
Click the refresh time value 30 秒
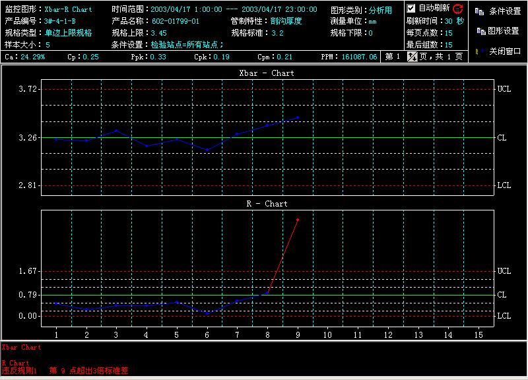click(x=454, y=21)
